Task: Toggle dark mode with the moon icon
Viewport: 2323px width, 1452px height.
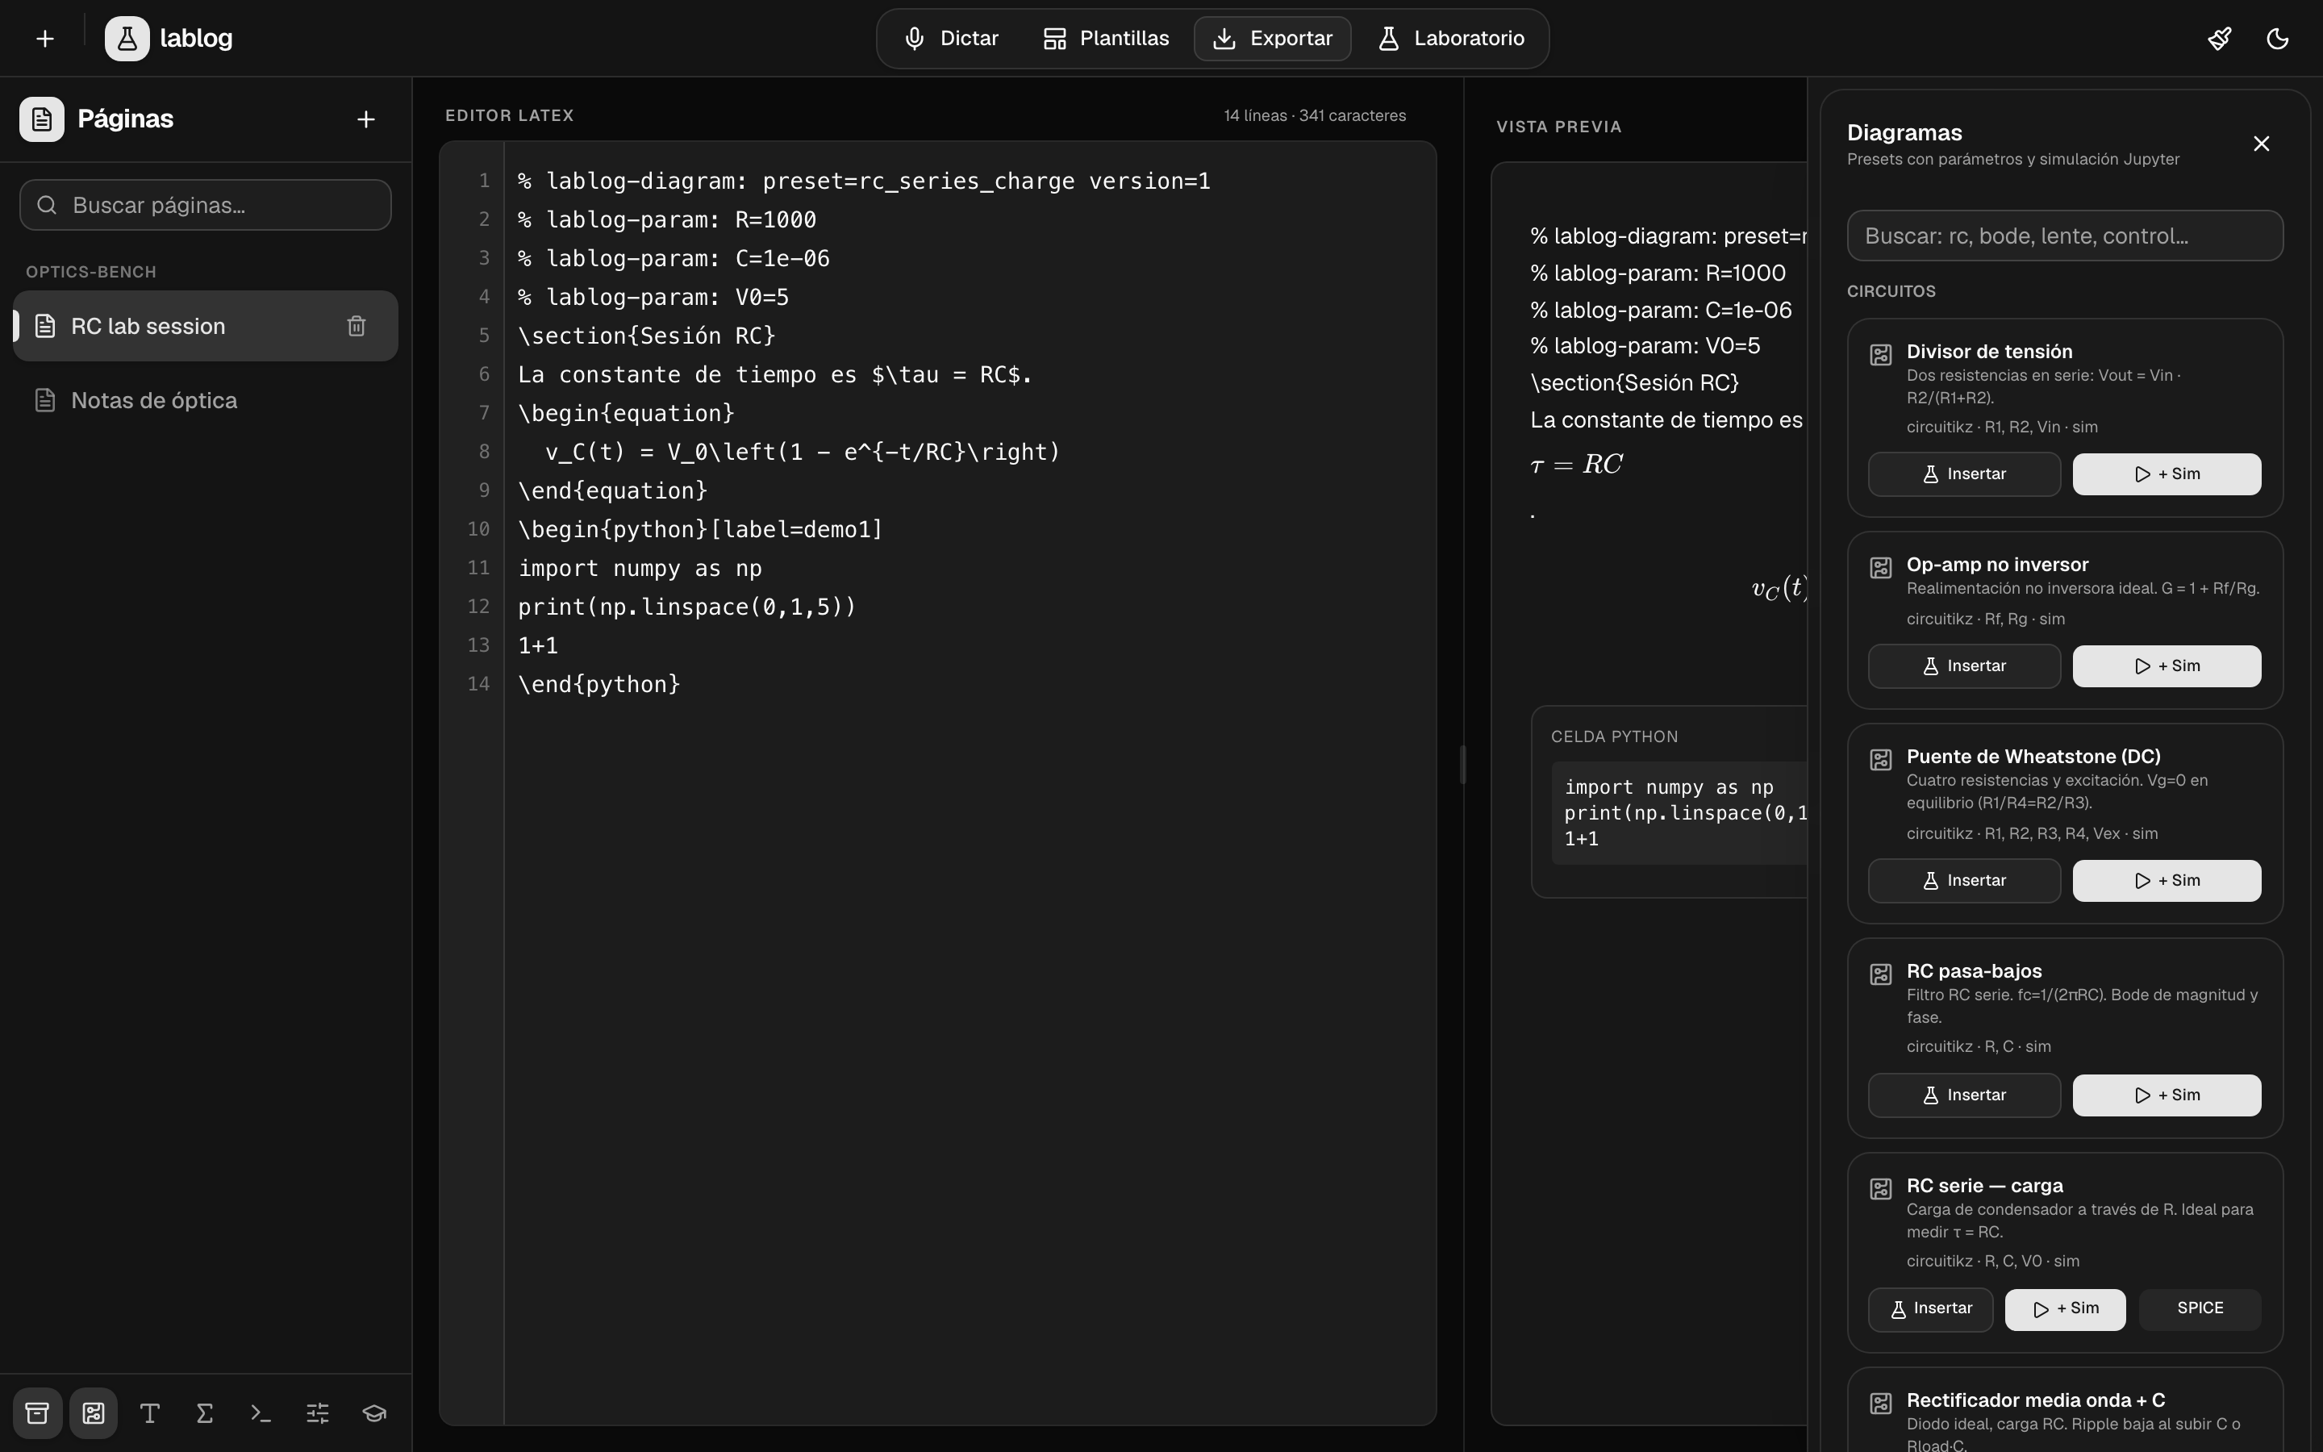Action: tap(2278, 39)
